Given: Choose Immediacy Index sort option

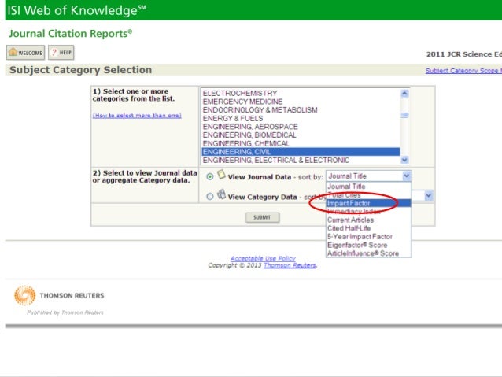Looking at the screenshot, I should (x=368, y=212).
